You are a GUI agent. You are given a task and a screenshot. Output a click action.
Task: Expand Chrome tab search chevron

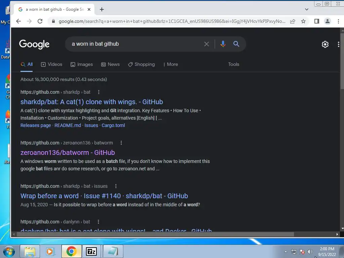pyautogui.click(x=307, y=9)
